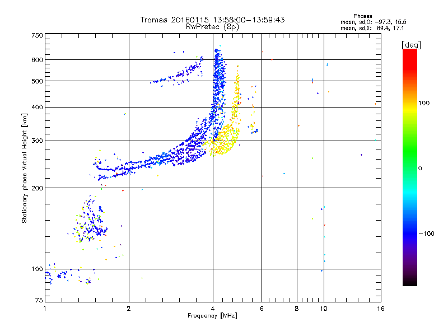Click the 'mean, sd,X: 89.4, 17.1' value
Viewport: 448px width, 336px height.
click(x=372, y=28)
